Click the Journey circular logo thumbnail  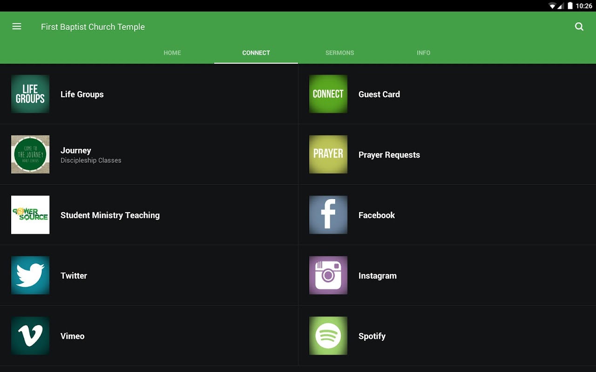click(30, 154)
